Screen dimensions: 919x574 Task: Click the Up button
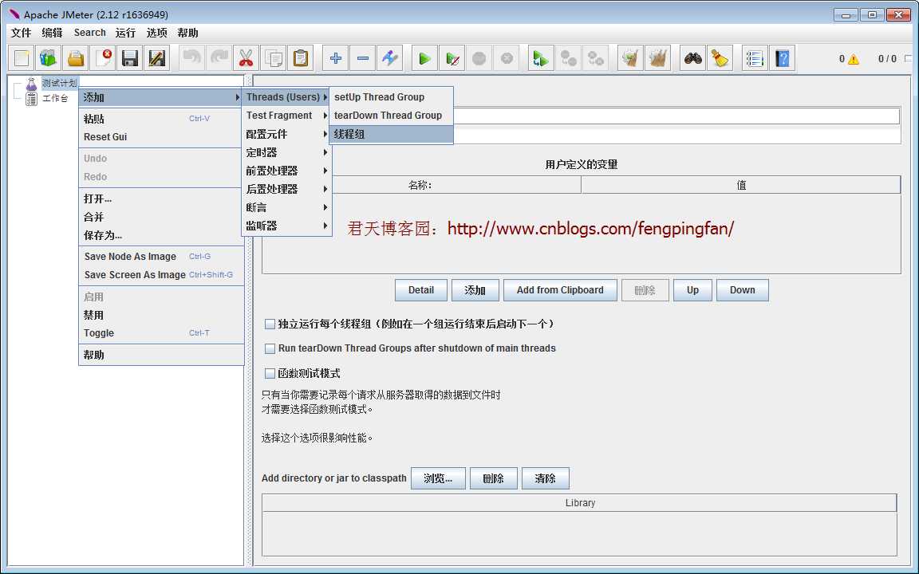692,290
